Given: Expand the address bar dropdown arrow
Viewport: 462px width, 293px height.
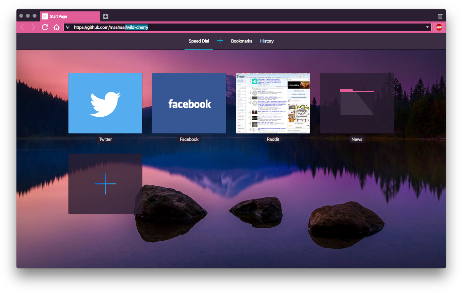Looking at the screenshot, I should point(427,27).
